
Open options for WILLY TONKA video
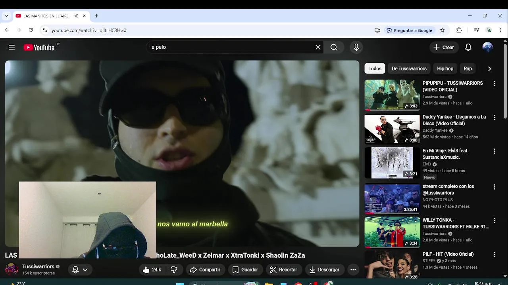coord(495,220)
